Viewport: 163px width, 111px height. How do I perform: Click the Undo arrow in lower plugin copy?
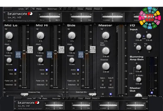34,98
